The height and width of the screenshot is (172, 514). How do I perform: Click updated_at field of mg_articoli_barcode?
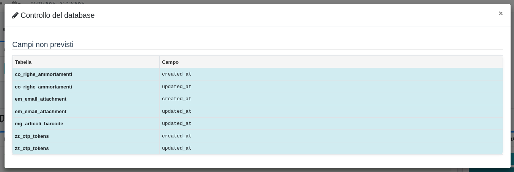pos(177,124)
